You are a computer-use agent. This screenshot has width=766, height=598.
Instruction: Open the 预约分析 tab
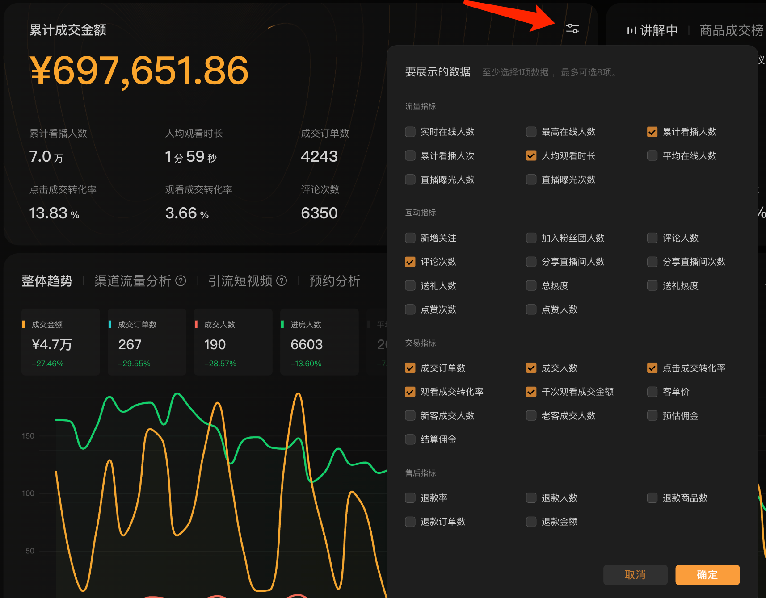tap(335, 281)
